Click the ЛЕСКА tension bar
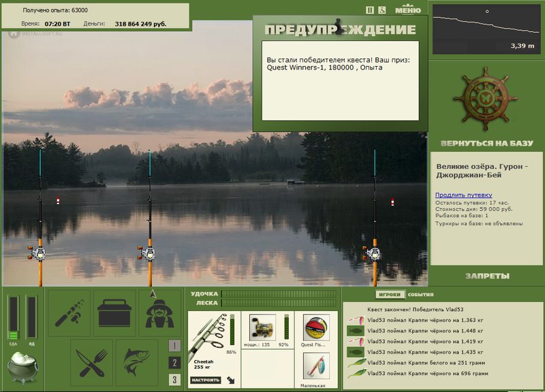The image size is (545, 392). click(279, 303)
